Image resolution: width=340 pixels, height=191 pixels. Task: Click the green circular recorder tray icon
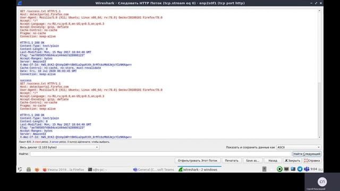[279, 169]
